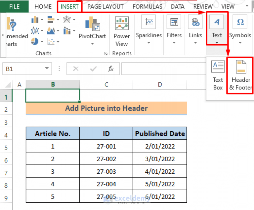Switch to the REVIEW tab

click(203, 7)
